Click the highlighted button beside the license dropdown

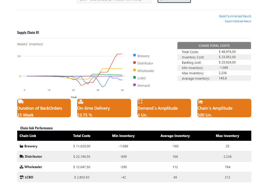[x=174, y=1]
